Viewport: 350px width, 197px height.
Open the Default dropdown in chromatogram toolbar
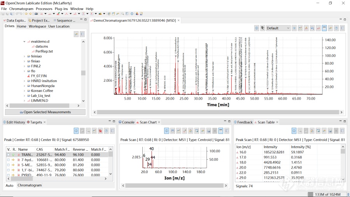[x=278, y=28]
